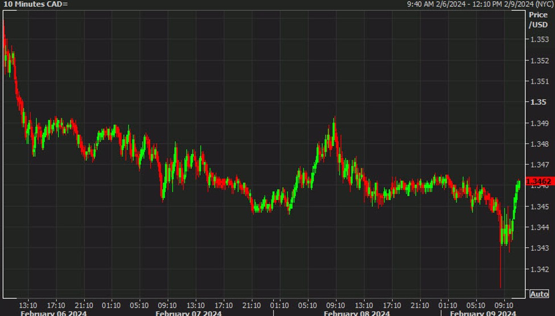Click the 1.344 price axis label
Viewport: 555px width, 316px height.
[540, 227]
